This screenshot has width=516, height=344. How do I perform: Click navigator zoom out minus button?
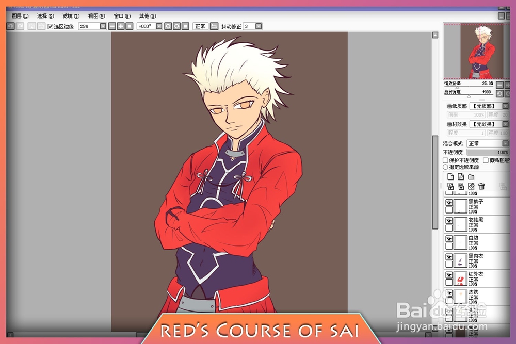tap(499, 85)
